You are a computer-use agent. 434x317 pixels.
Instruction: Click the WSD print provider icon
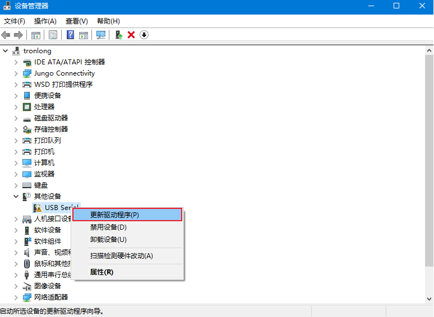click(27, 85)
